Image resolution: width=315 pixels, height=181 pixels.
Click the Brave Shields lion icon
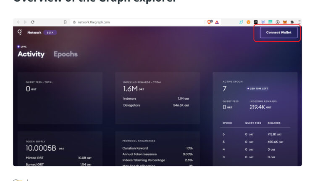210,22
